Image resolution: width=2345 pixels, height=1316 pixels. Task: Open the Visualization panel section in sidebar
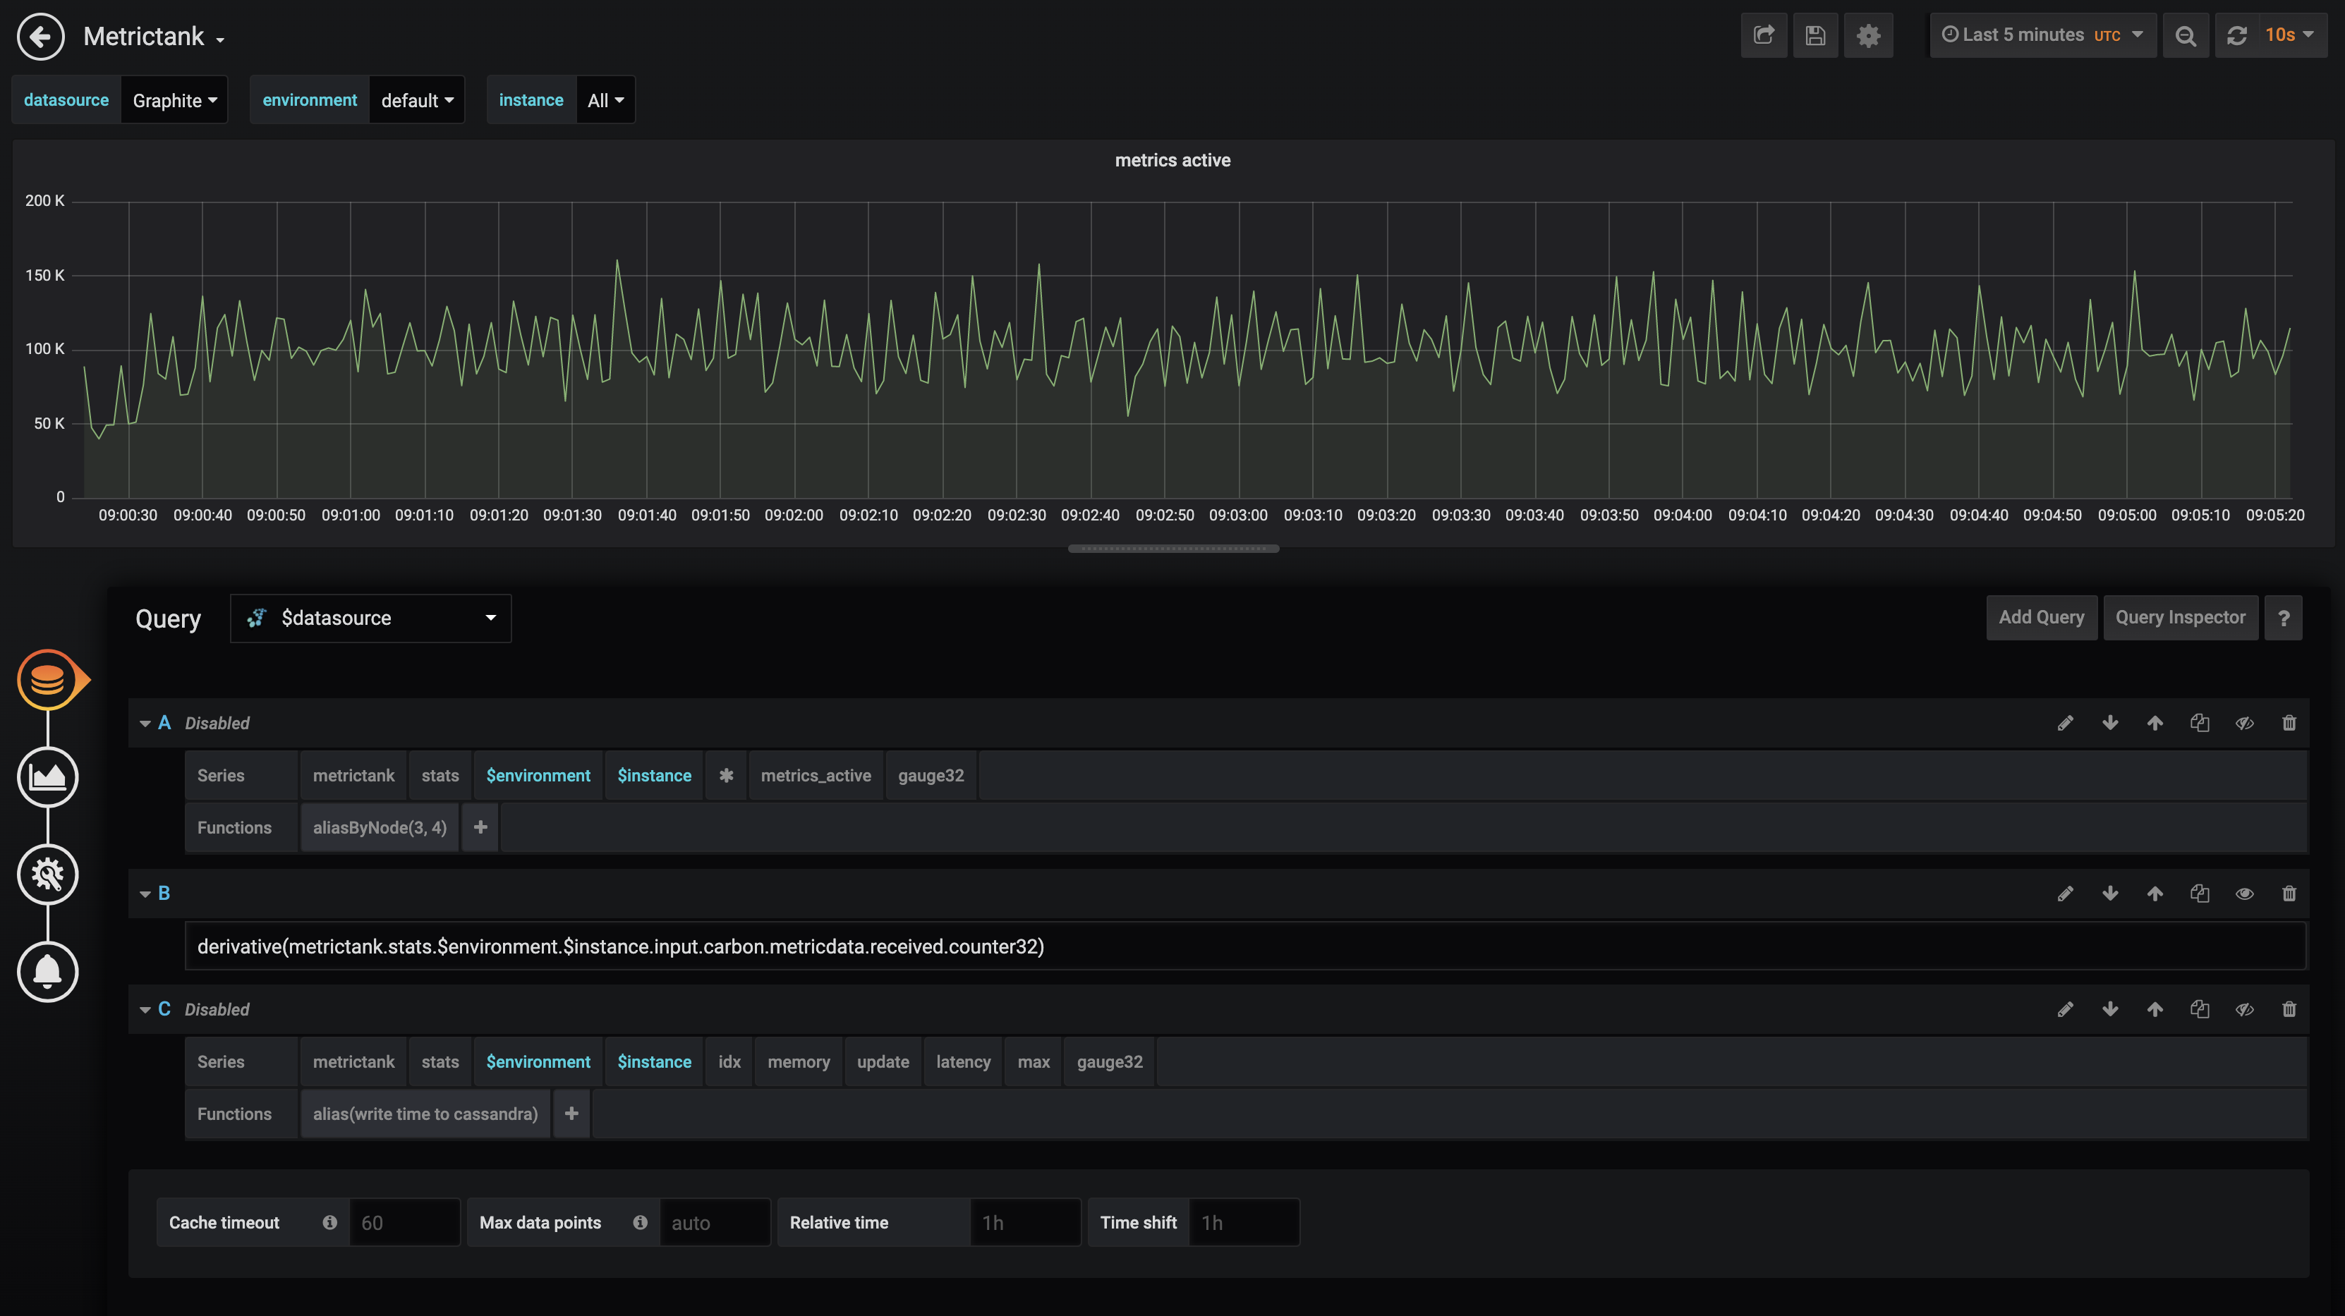click(x=48, y=777)
